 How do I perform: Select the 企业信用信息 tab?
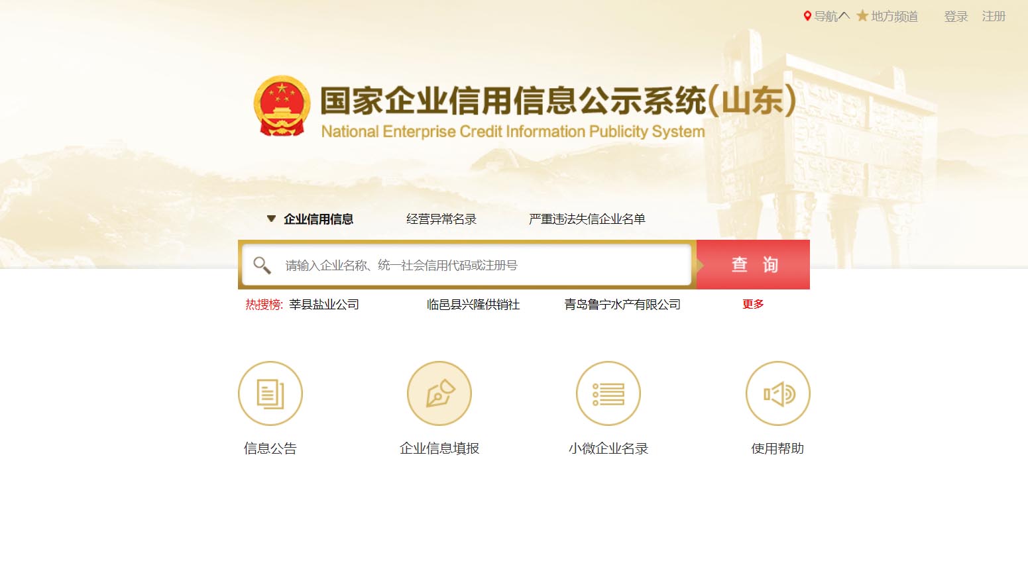pos(318,219)
